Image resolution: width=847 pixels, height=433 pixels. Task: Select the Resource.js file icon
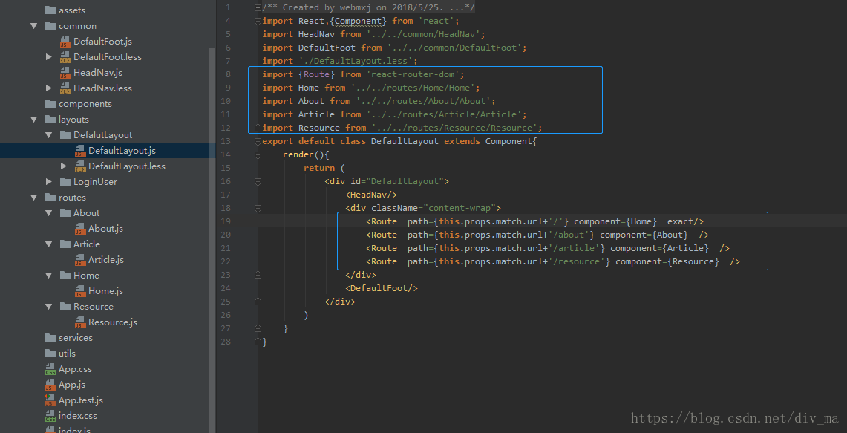pyautogui.click(x=80, y=323)
